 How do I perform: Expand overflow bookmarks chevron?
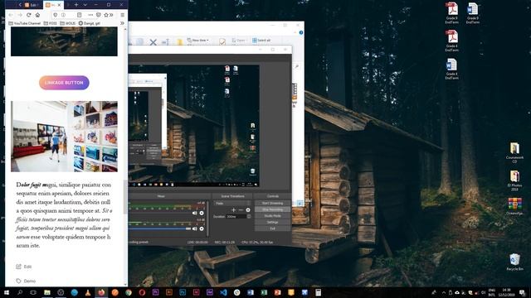point(122,23)
